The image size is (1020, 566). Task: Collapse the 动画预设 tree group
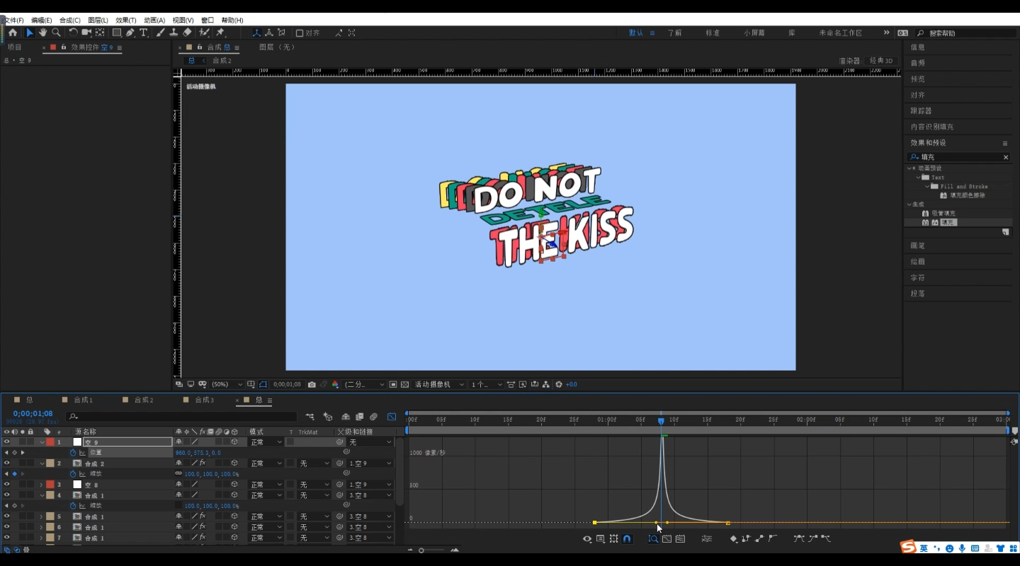coord(909,168)
